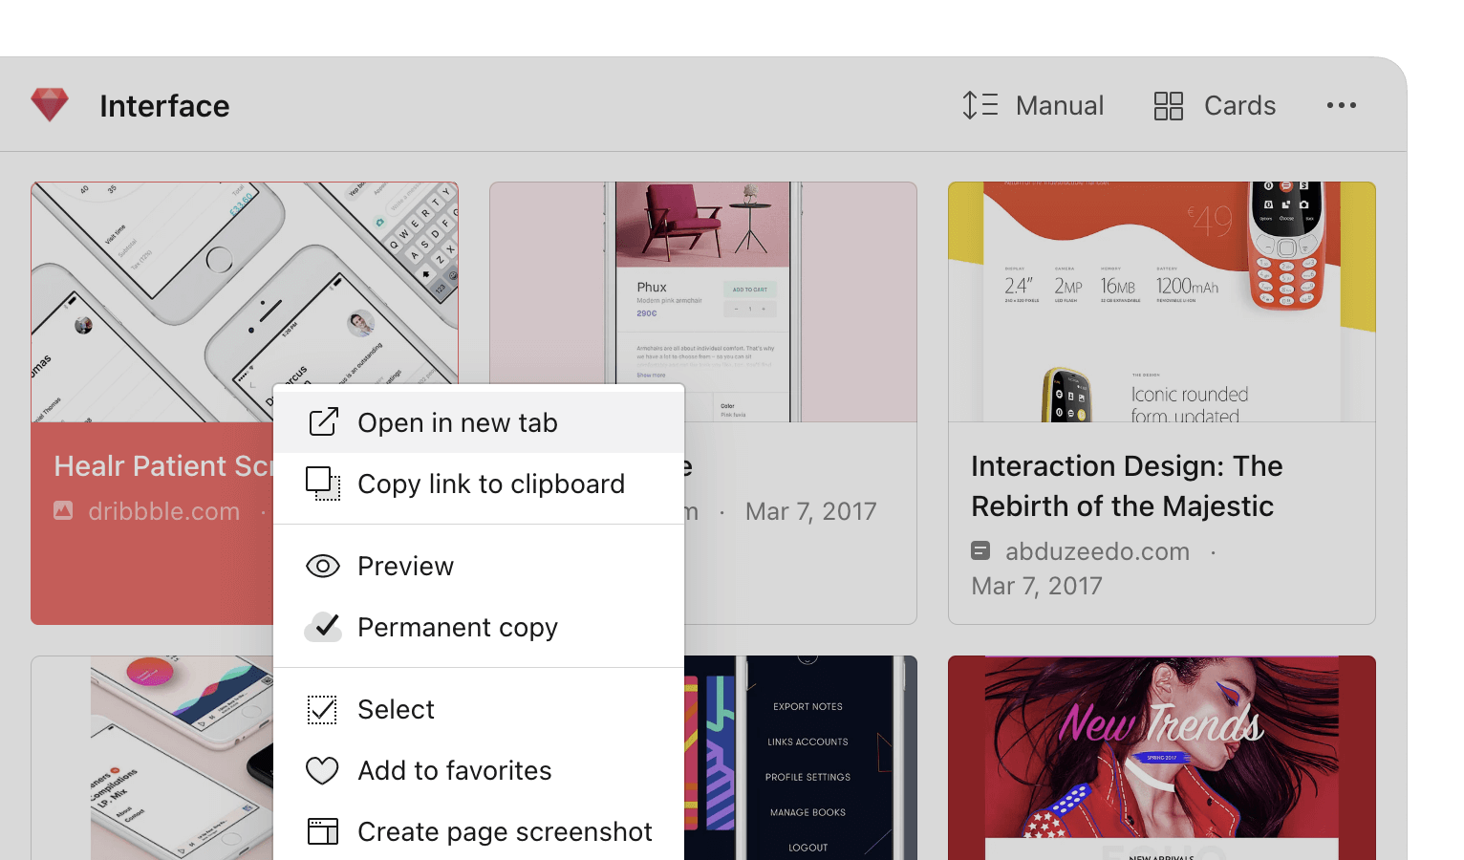Choose Copy link to clipboard
This screenshot has width=1464, height=860.
tap(479, 484)
